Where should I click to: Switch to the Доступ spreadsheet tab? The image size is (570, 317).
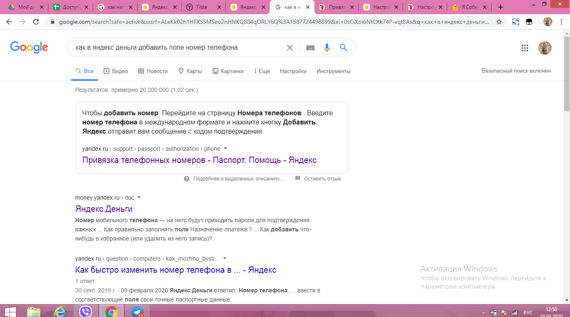point(71,7)
